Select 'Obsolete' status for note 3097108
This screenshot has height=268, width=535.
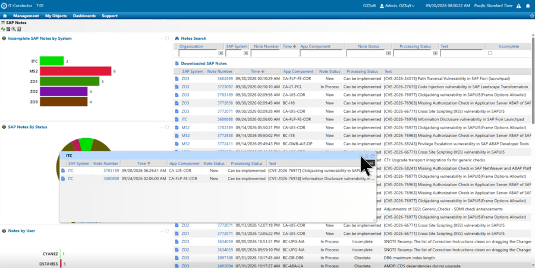pyautogui.click(x=363, y=258)
